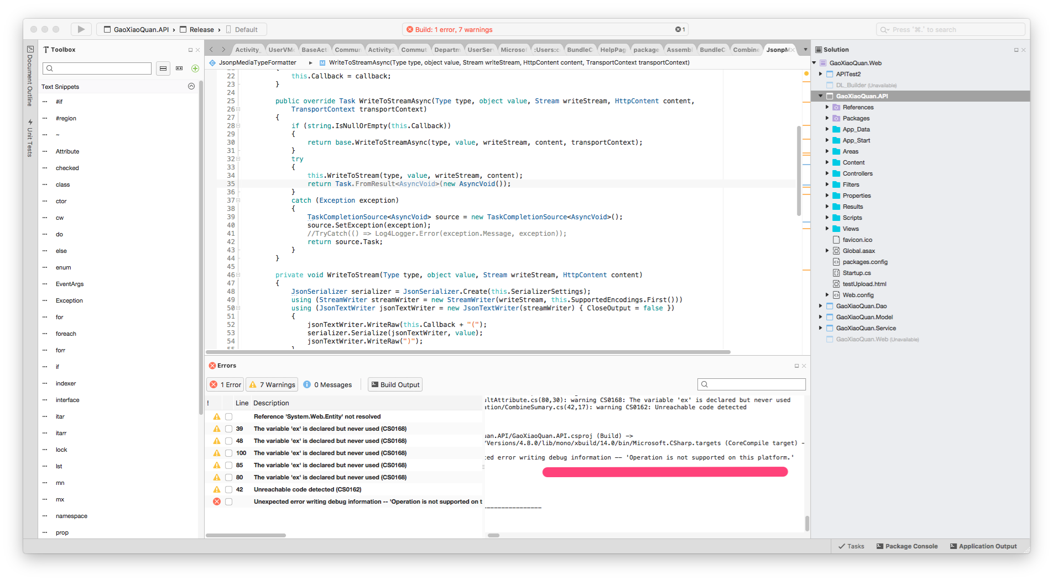Screen dimensions: 1053x581
Task: Click the warning icon beside line 39 entry
Action: pyautogui.click(x=217, y=429)
